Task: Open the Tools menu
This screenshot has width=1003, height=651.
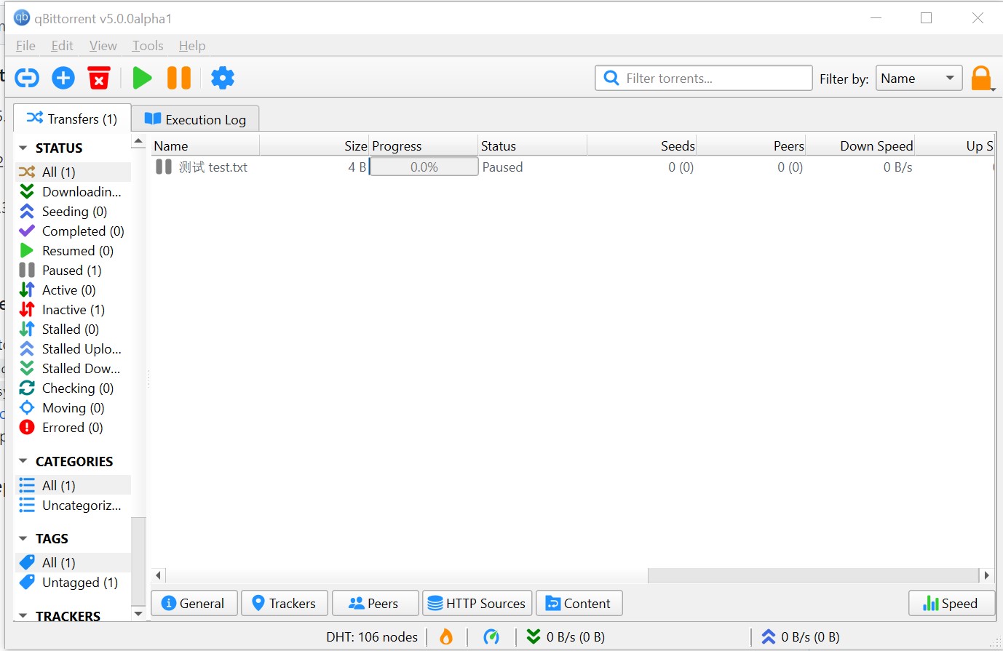Action: 148,46
